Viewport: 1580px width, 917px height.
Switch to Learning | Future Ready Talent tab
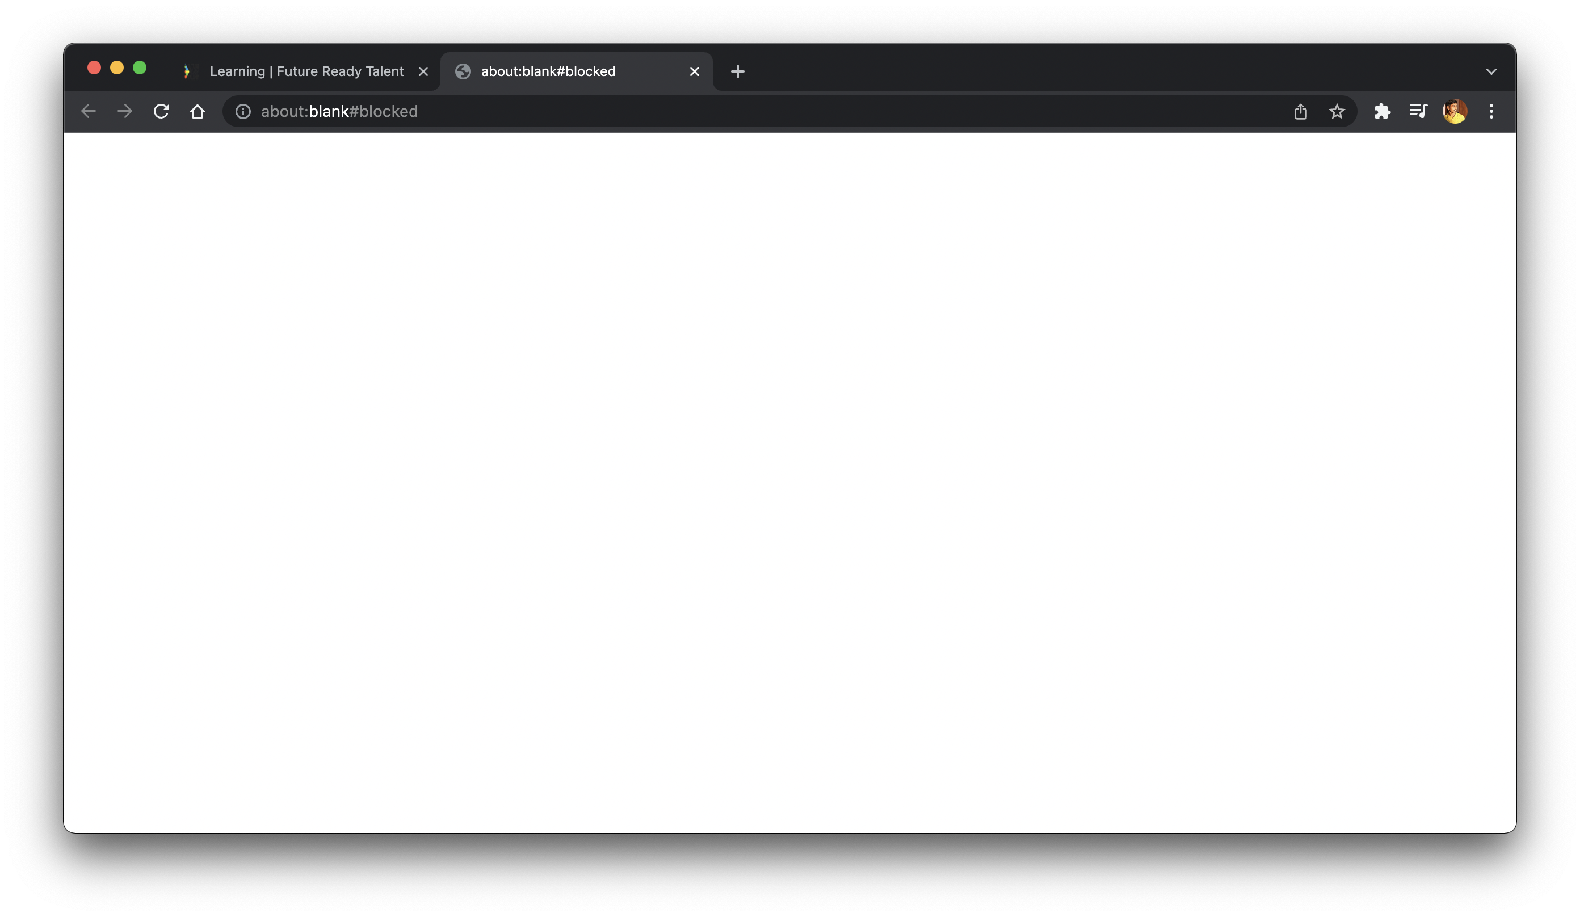[306, 71]
